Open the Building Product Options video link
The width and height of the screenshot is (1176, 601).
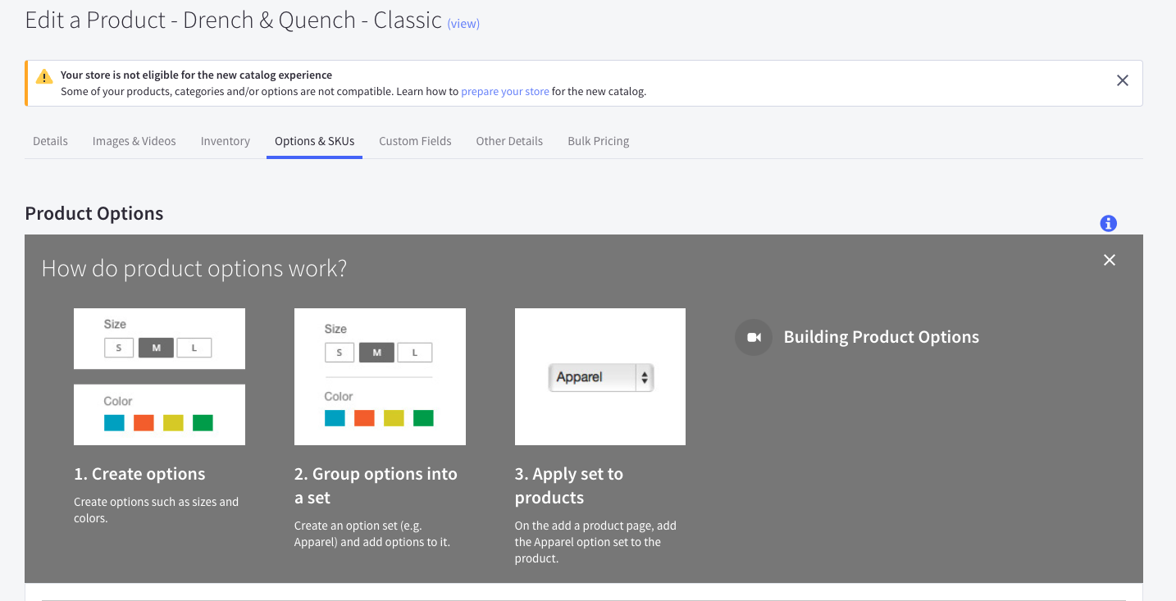point(881,337)
